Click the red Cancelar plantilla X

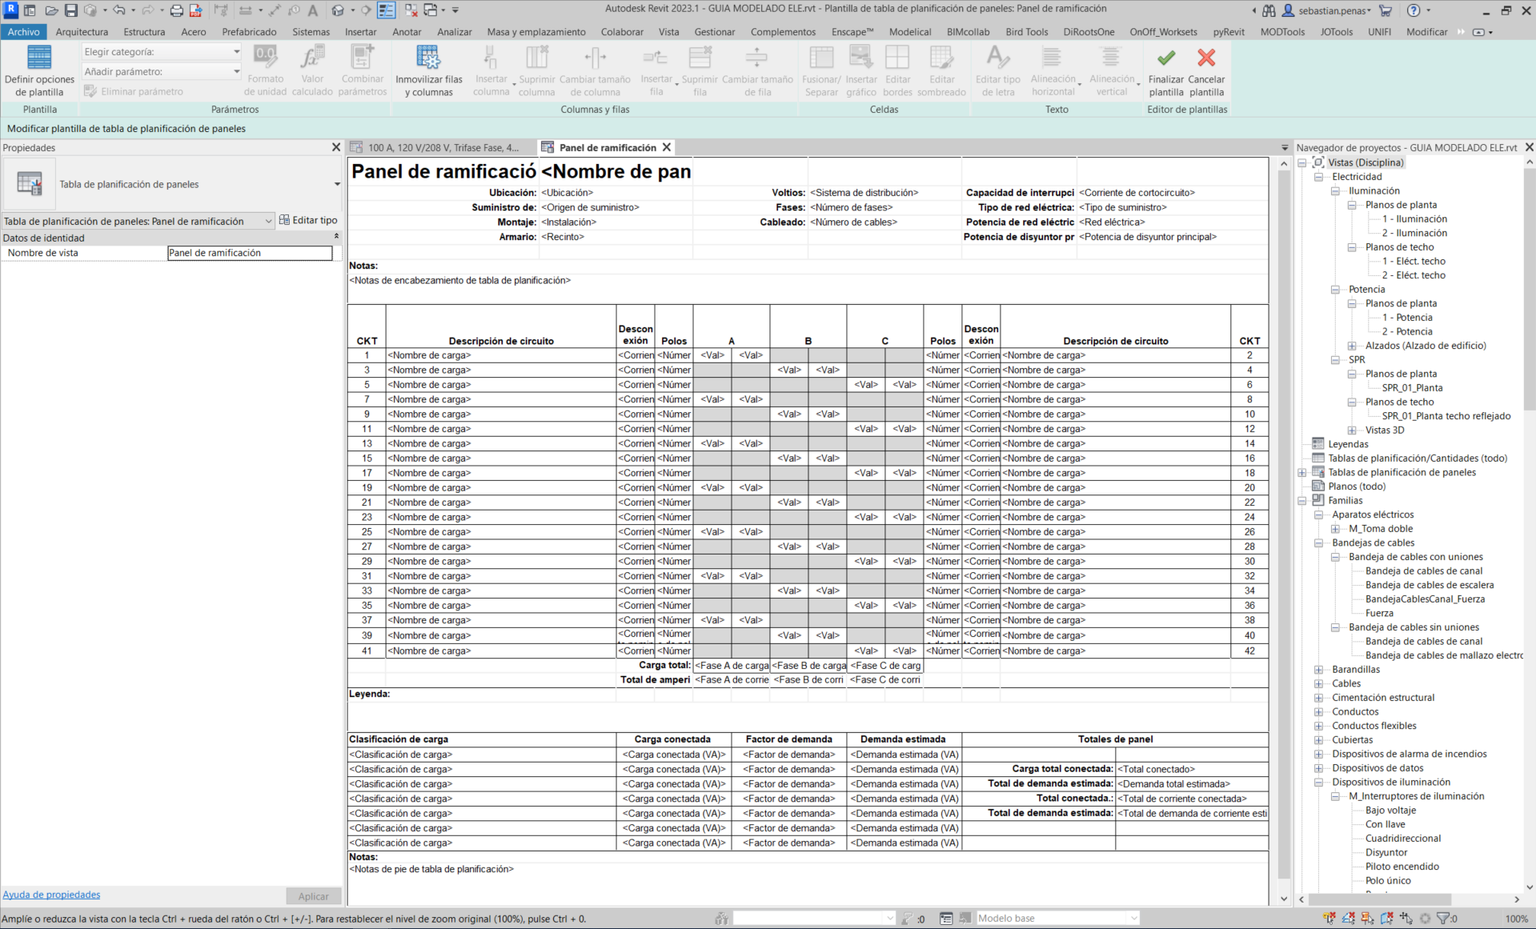pos(1206,58)
